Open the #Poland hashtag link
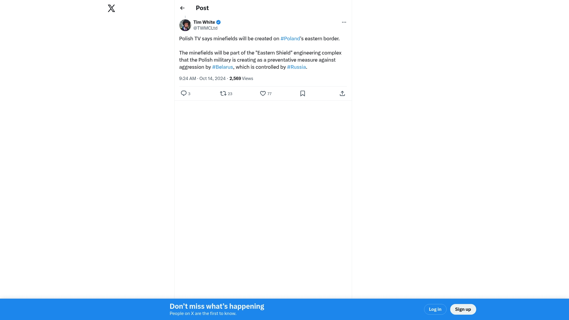Viewport: 569px width, 320px height. click(290, 39)
